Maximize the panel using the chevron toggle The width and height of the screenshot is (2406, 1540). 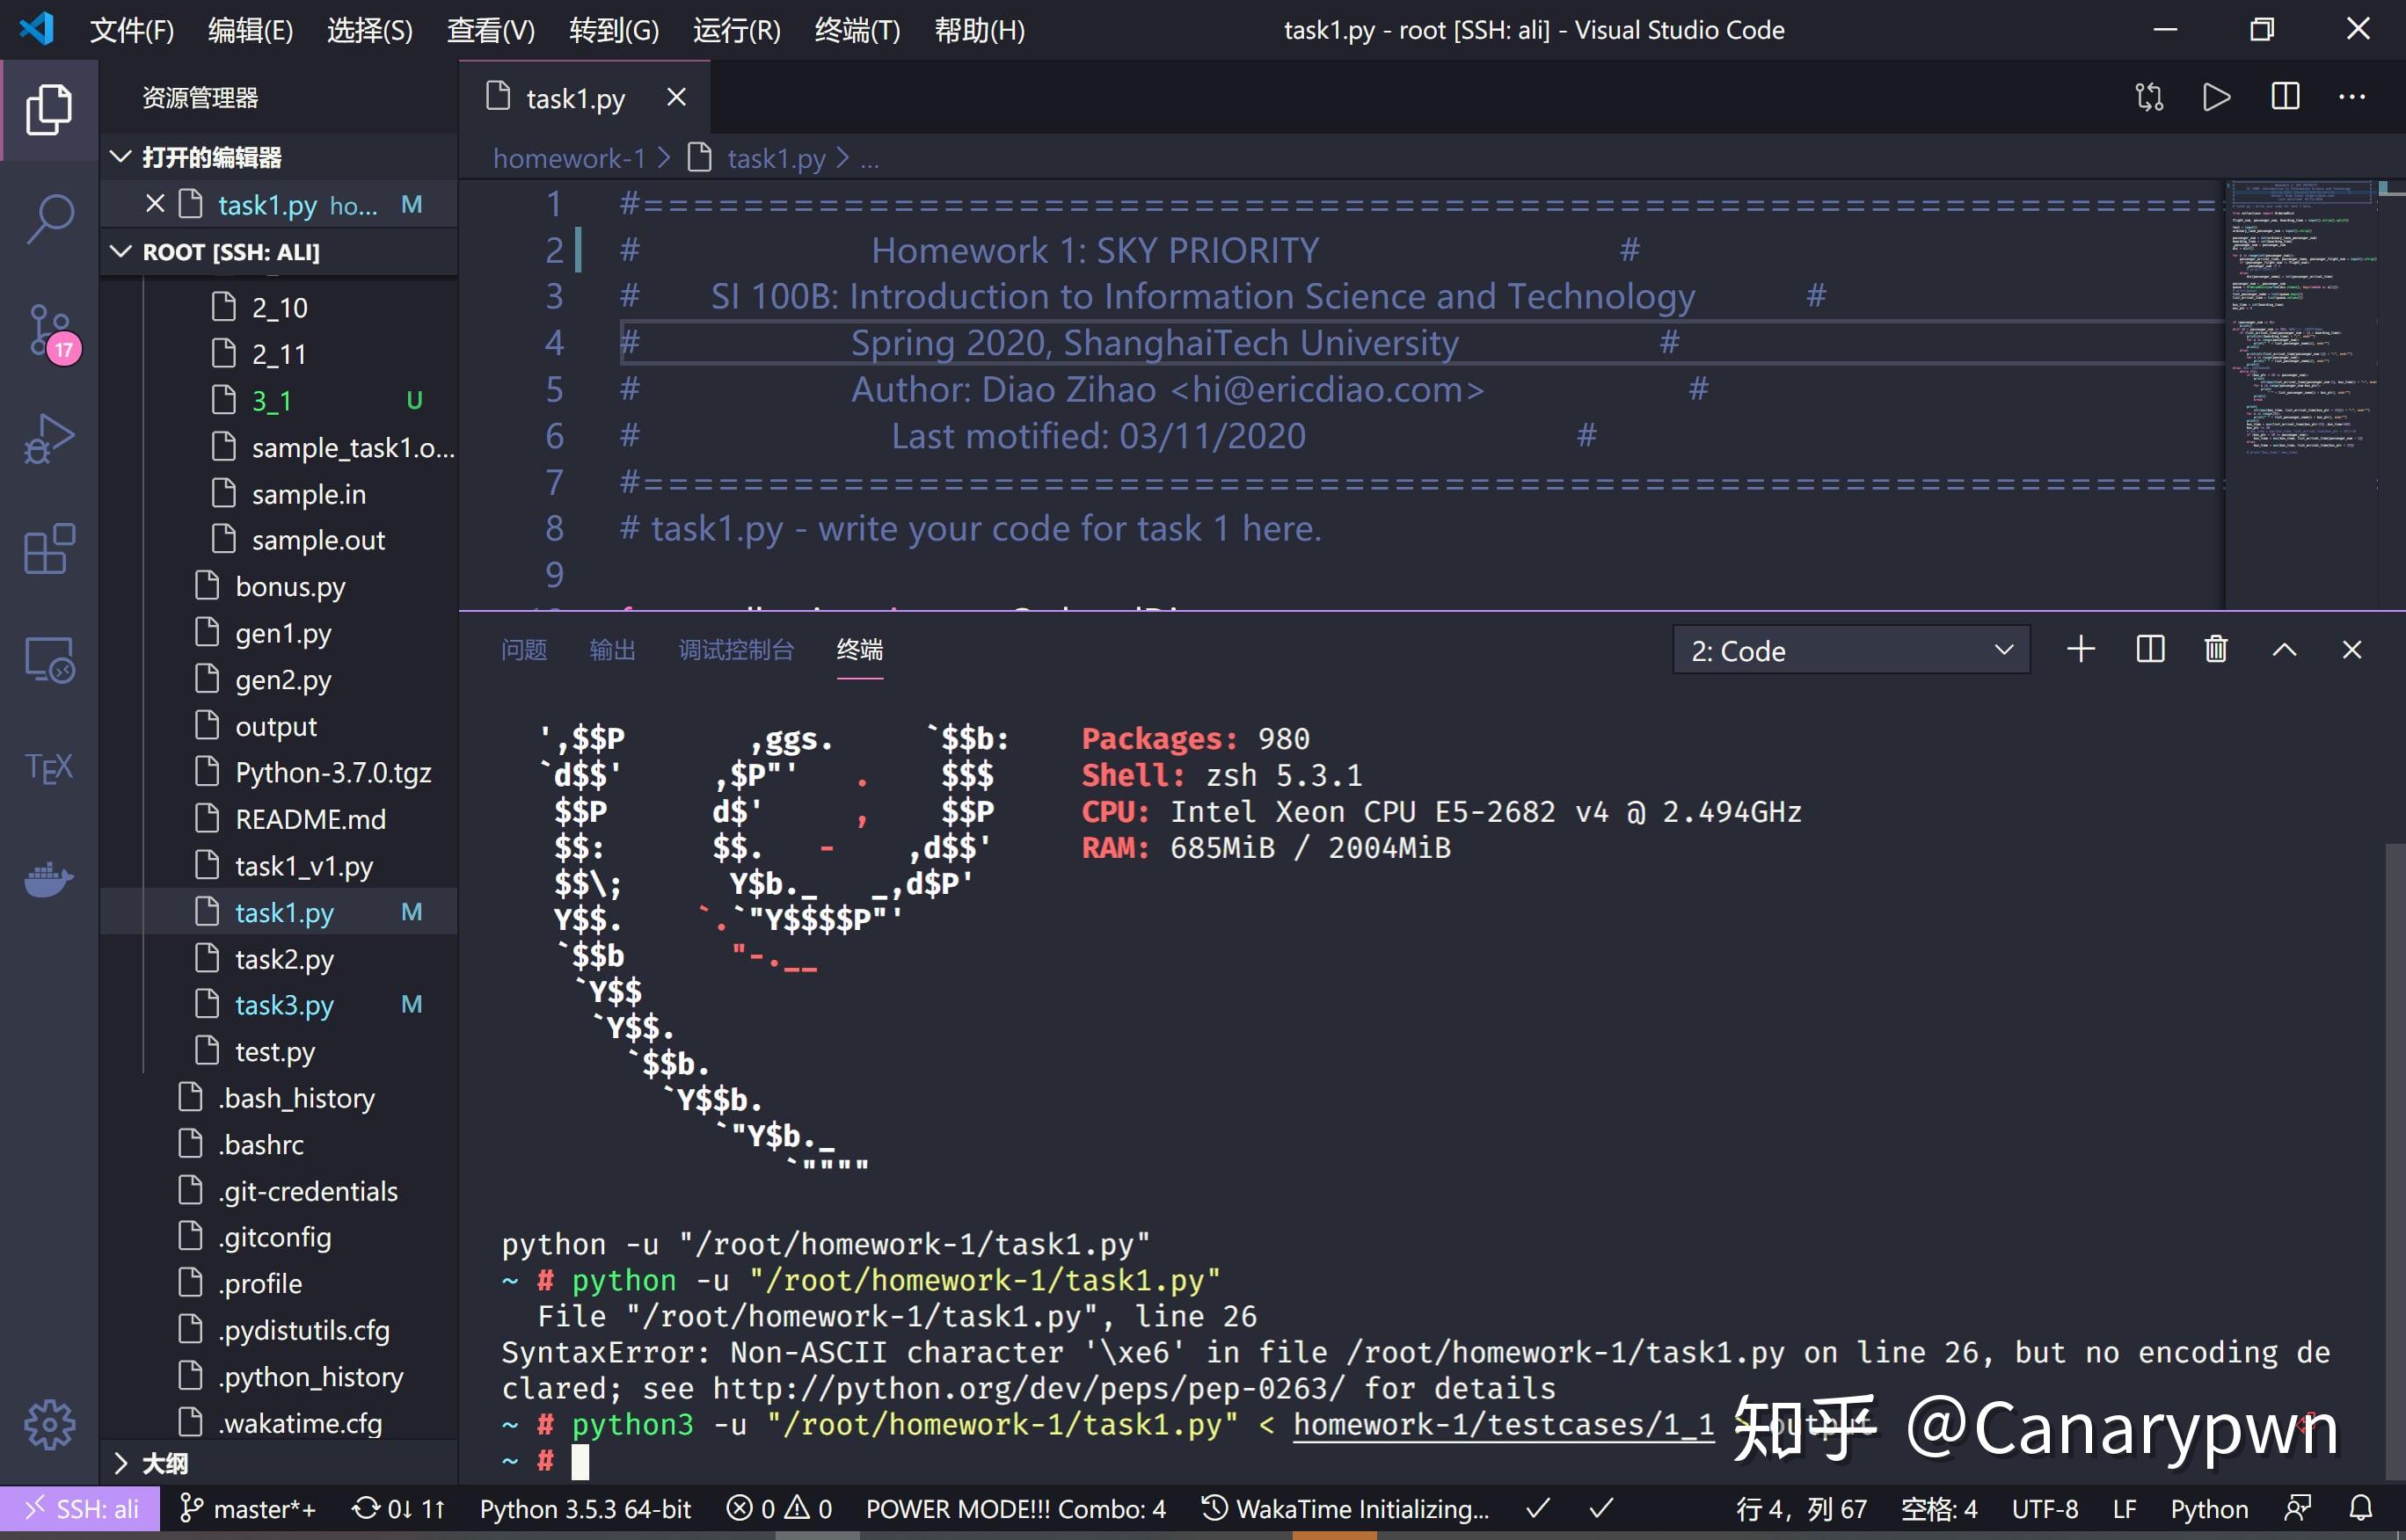(2284, 649)
